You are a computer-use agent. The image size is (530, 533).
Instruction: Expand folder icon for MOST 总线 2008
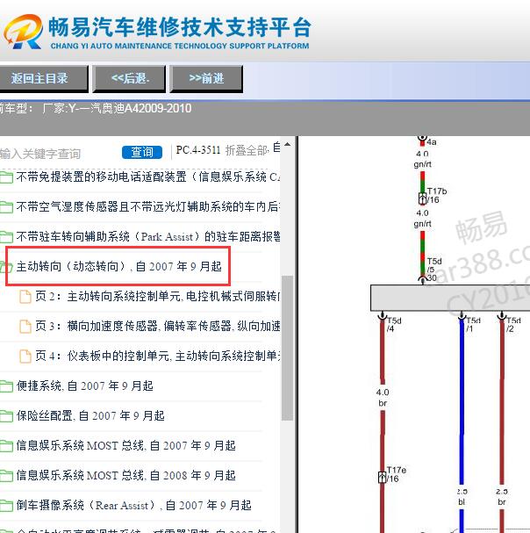tap(6, 476)
